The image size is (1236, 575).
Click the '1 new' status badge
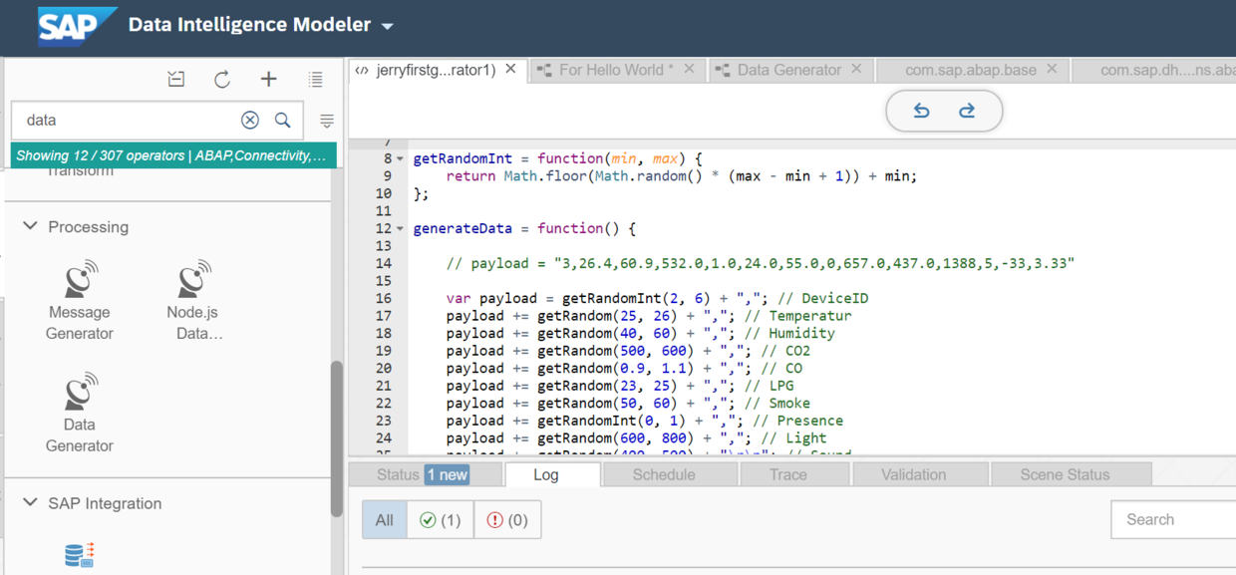tap(447, 474)
